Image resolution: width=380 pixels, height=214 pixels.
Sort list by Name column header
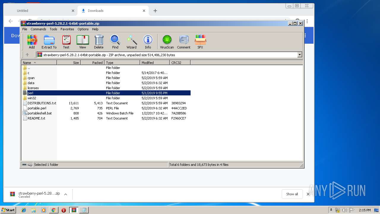[x=39, y=63]
